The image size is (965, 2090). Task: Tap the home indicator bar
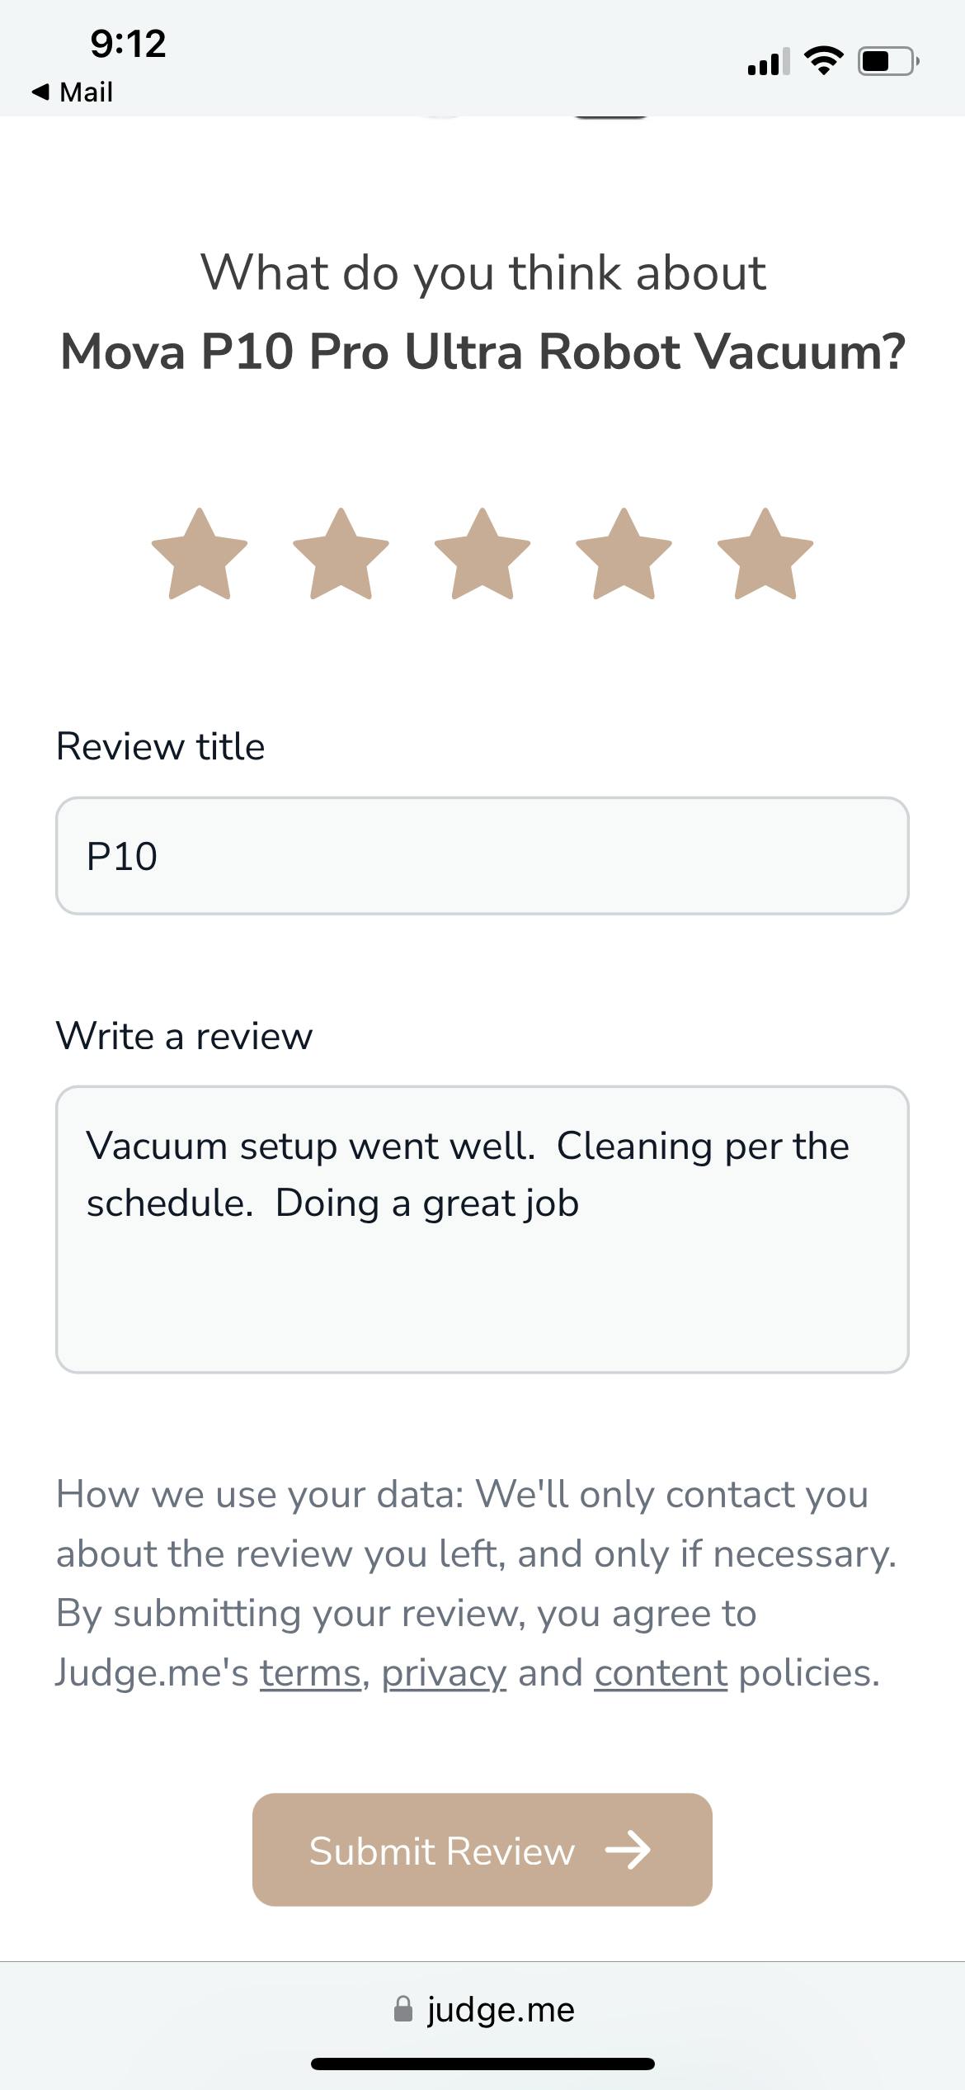pos(482,2064)
